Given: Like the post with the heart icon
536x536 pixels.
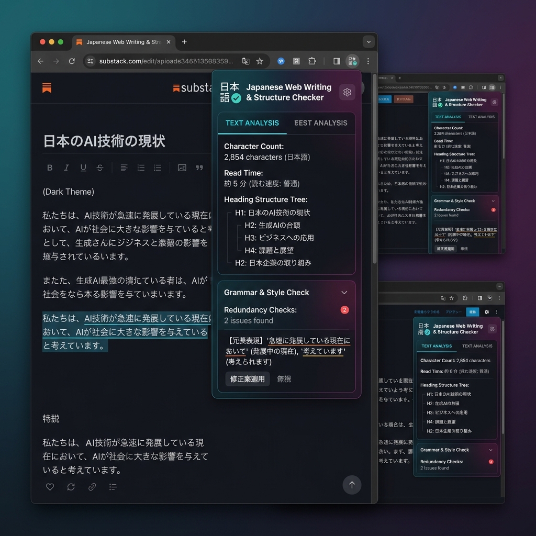Looking at the screenshot, I should pyautogui.click(x=50, y=486).
